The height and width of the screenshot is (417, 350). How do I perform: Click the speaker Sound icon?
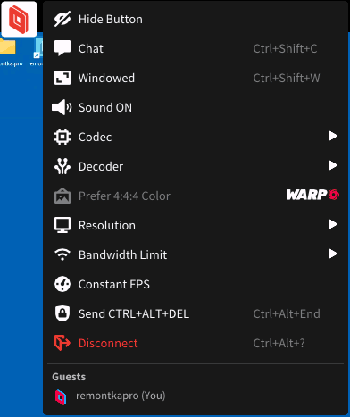(x=62, y=107)
